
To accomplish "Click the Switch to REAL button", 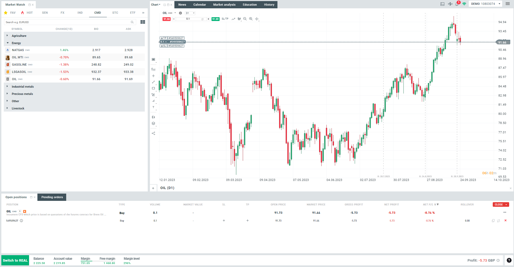I will [x=15, y=260].
